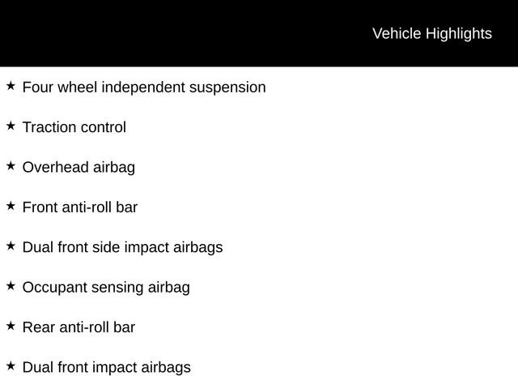The width and height of the screenshot is (518, 389).
Task: Click the star beside Four wheel independent suspension
Action: [11, 85]
